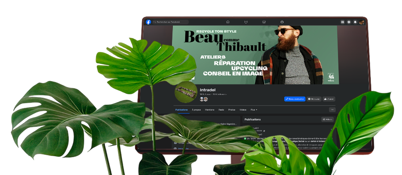Switch to the Publications tab
This screenshot has height=175, width=402.
point(181,110)
